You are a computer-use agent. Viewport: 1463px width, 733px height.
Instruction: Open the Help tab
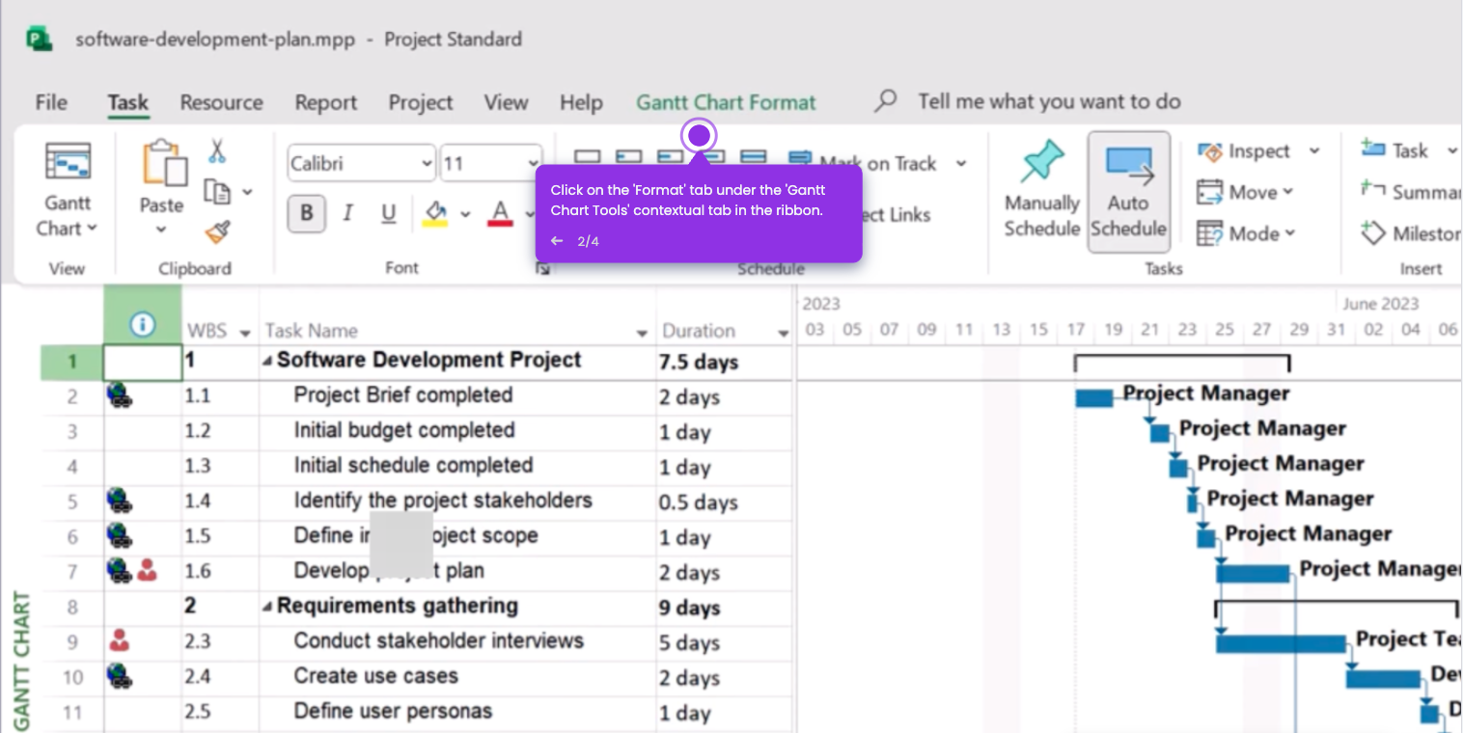tap(581, 102)
